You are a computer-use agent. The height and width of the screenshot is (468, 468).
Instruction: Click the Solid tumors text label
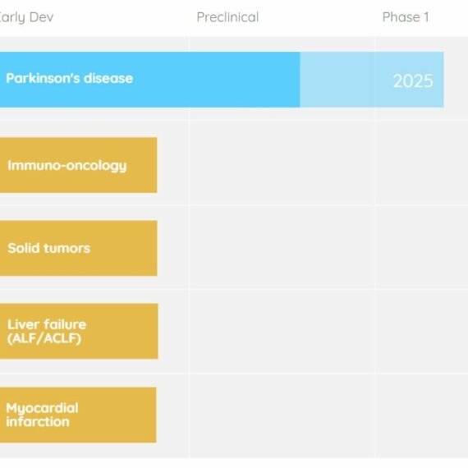[49, 248]
